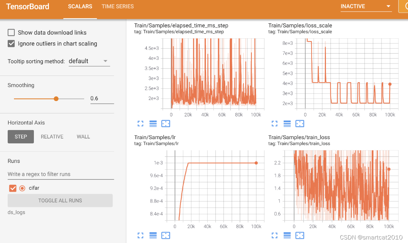The height and width of the screenshot is (243, 408).
Task: Fit domain to data on lr chart
Action: point(166,235)
